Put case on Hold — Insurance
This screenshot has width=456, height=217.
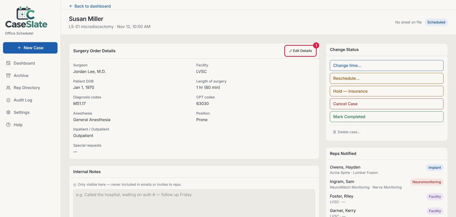coord(387,91)
